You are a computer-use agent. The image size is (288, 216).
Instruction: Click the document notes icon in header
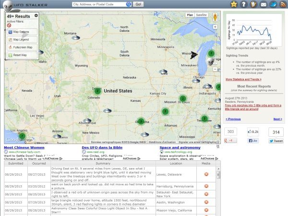(x=253, y=4)
